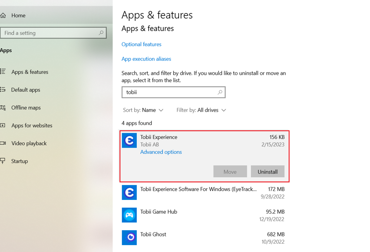Select the Video playback icon

click(x=3, y=143)
